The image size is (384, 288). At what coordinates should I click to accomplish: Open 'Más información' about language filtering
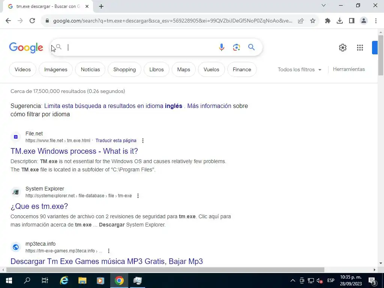209,106
